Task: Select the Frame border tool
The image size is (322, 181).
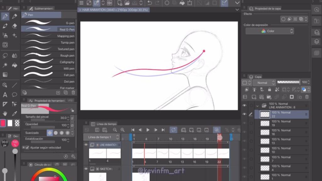Action: [x=5, y=45]
